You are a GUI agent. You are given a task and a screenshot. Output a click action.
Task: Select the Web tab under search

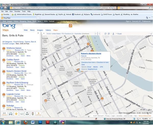[26, 30]
